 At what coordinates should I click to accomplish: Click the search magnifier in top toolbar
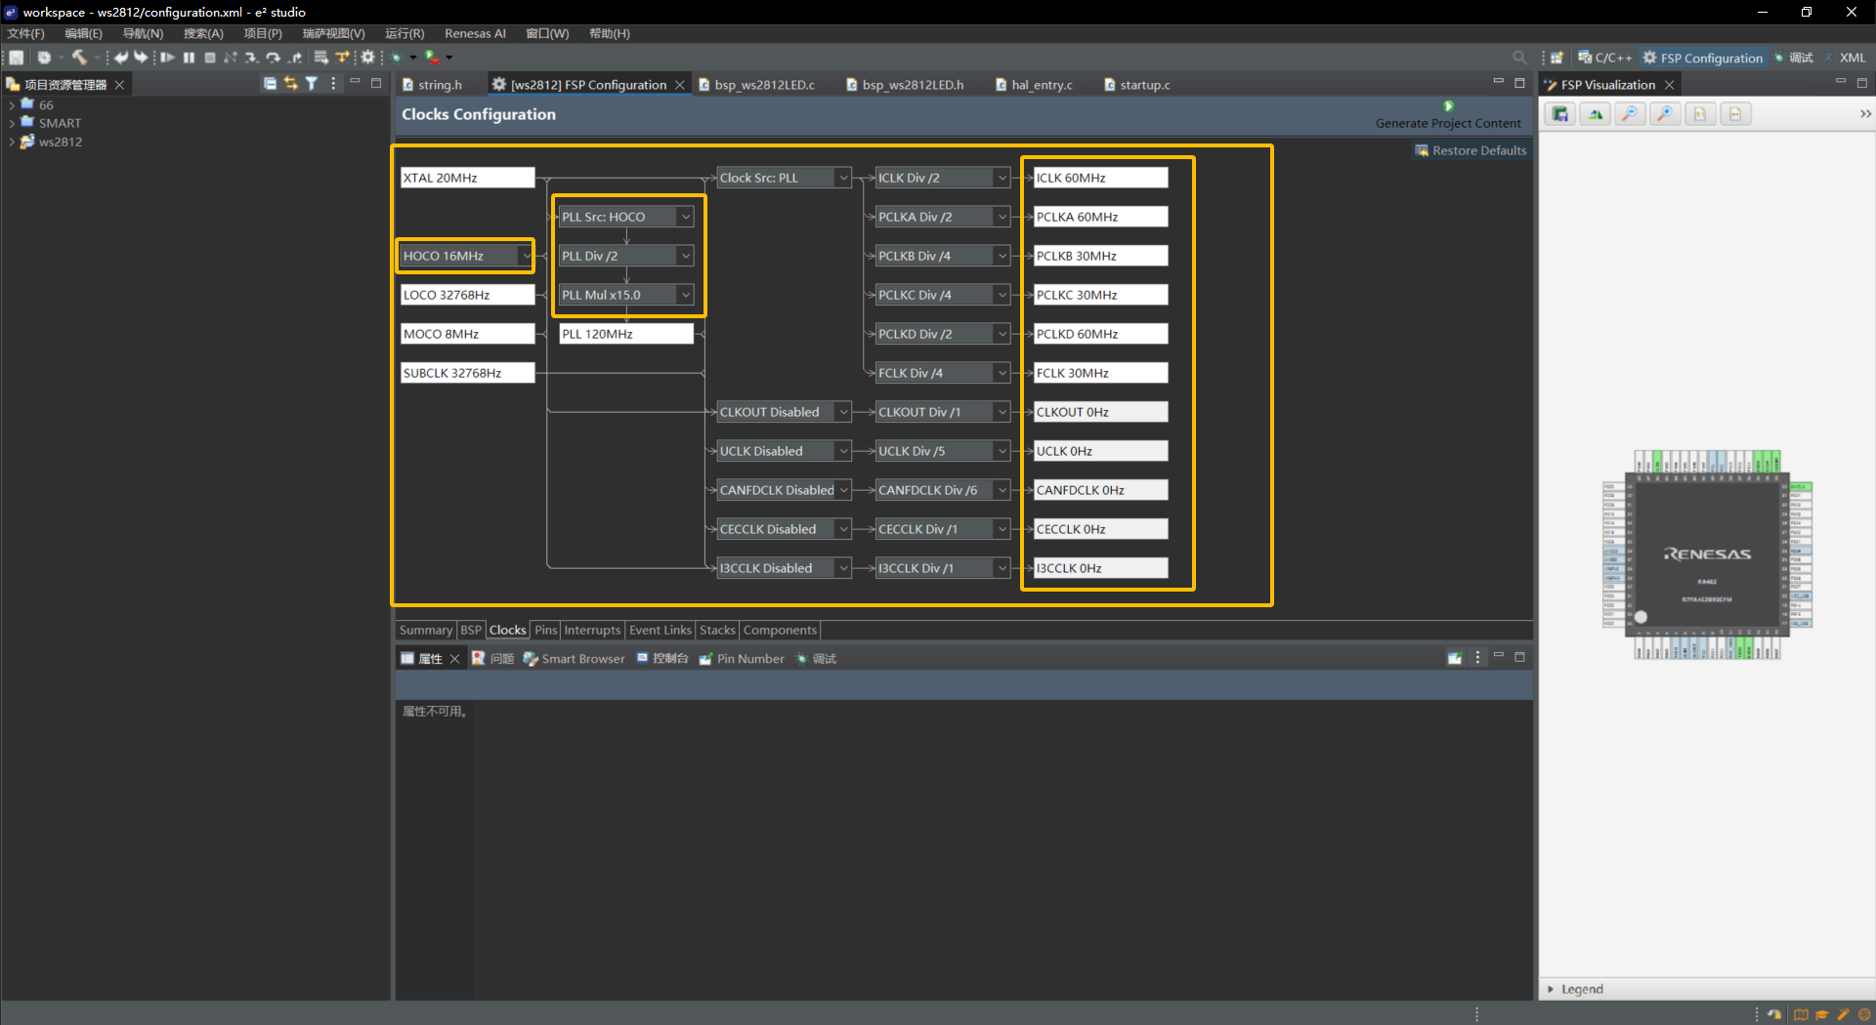tap(1519, 58)
